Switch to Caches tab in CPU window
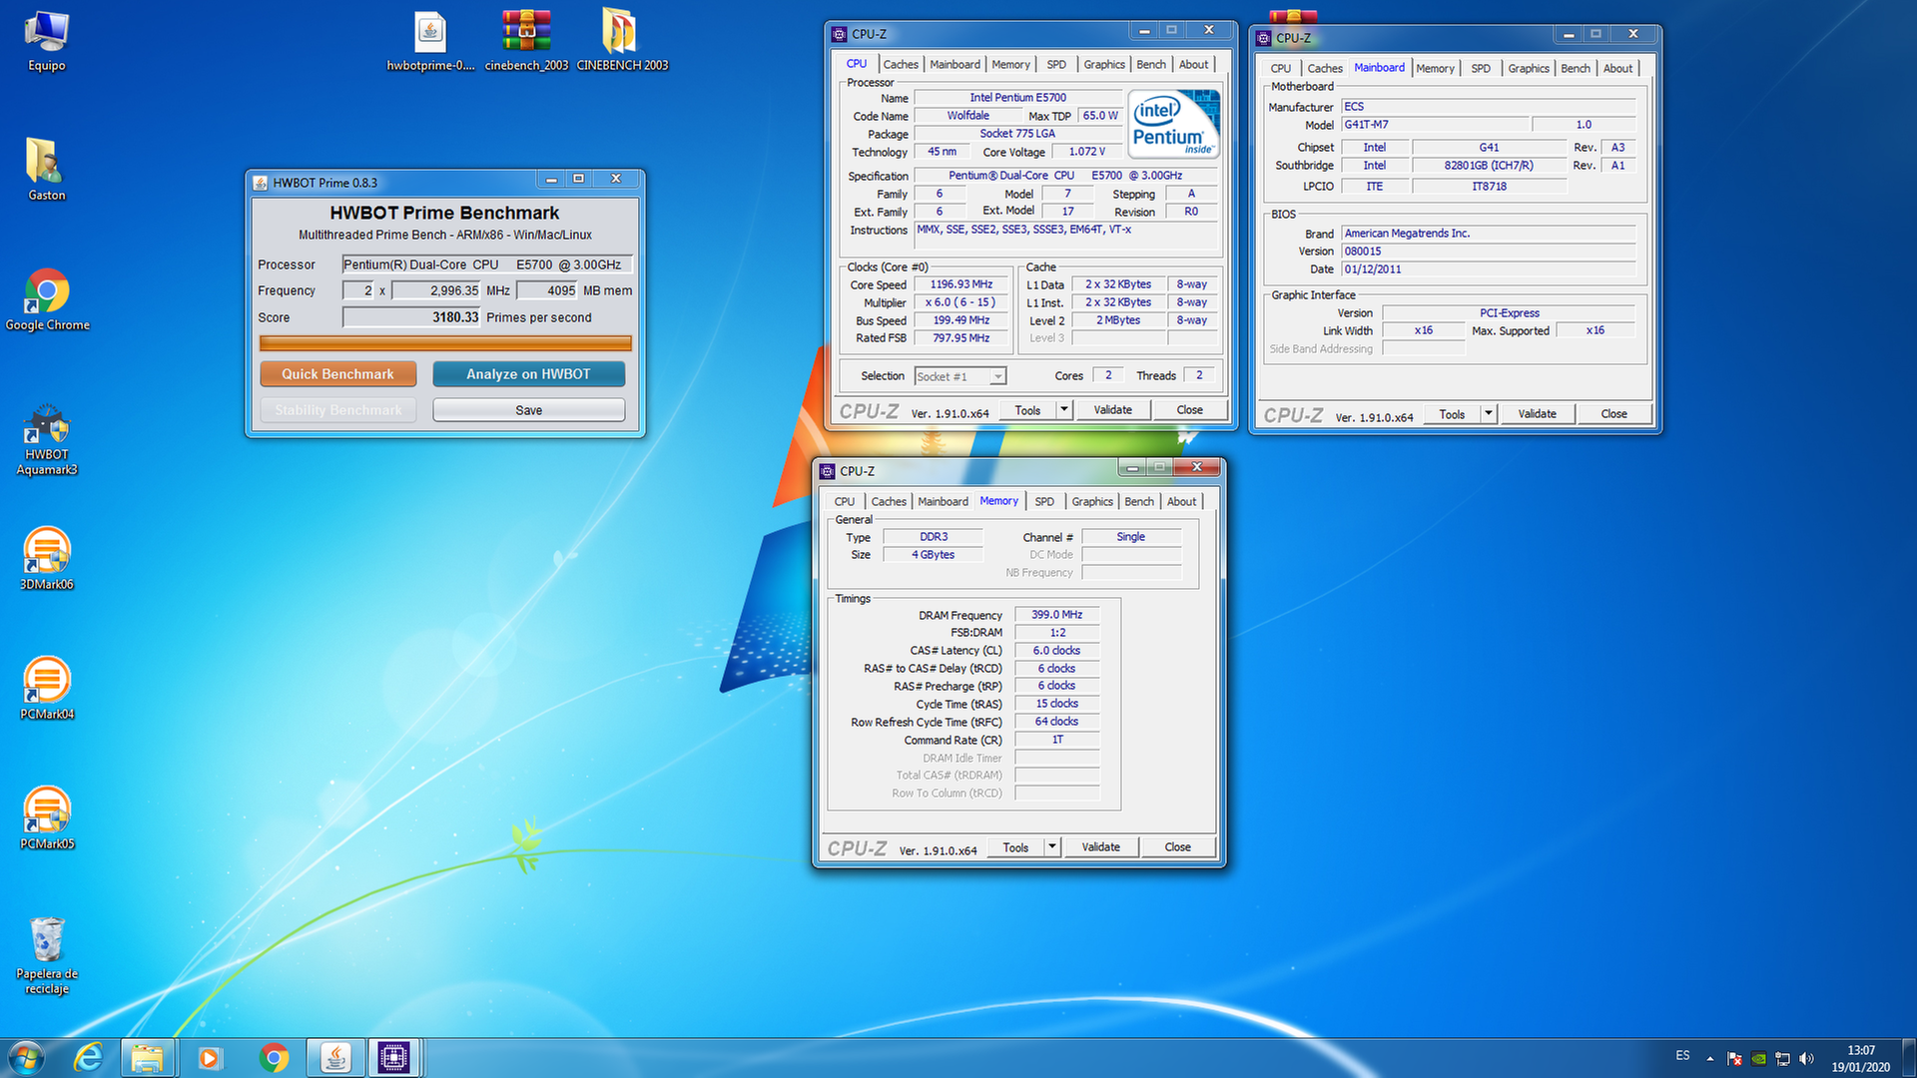Viewport: 1917px width, 1078px height. [x=900, y=64]
